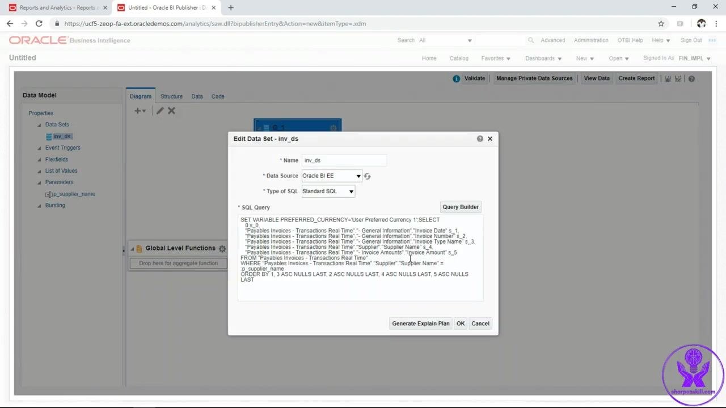Confirm the dialog with OK
This screenshot has width=726, height=408.
click(461, 324)
